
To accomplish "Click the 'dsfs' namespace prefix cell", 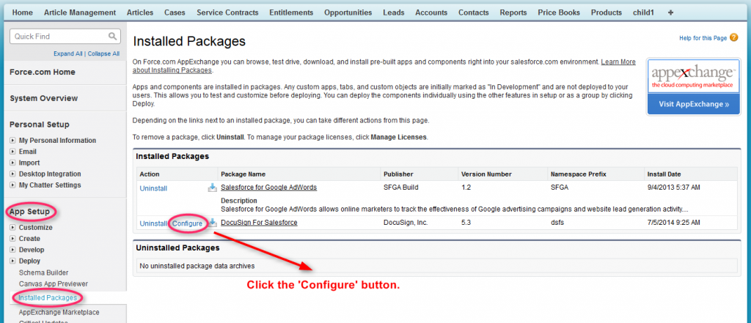I will tap(557, 223).
